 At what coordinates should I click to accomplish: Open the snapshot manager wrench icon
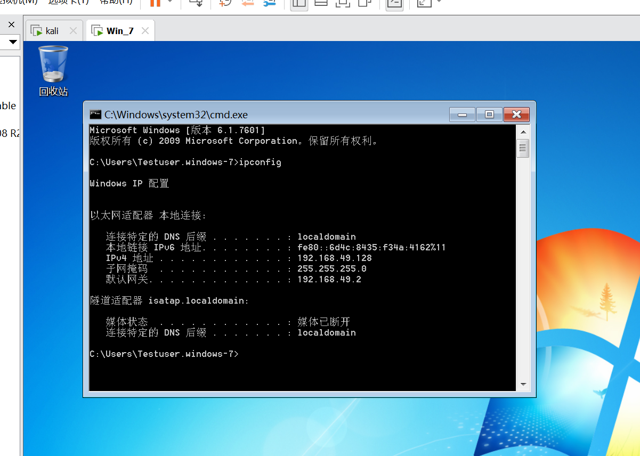[270, 3]
